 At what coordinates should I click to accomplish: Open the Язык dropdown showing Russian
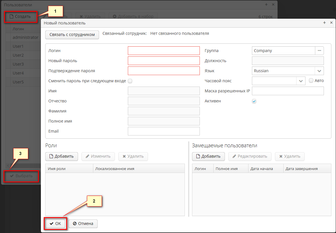click(x=319, y=71)
